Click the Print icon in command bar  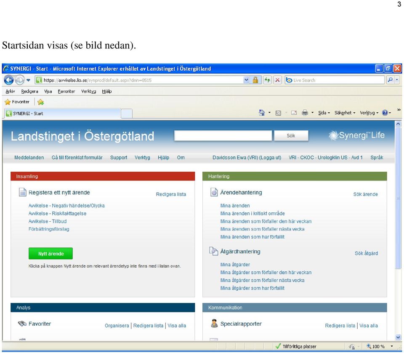tap(305, 113)
